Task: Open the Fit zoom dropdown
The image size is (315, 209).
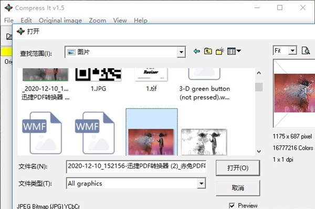Action: click(292, 50)
